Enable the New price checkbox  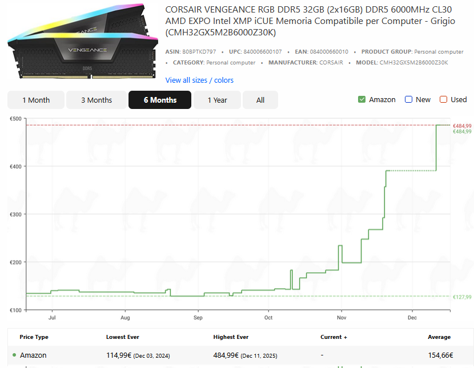coord(408,99)
